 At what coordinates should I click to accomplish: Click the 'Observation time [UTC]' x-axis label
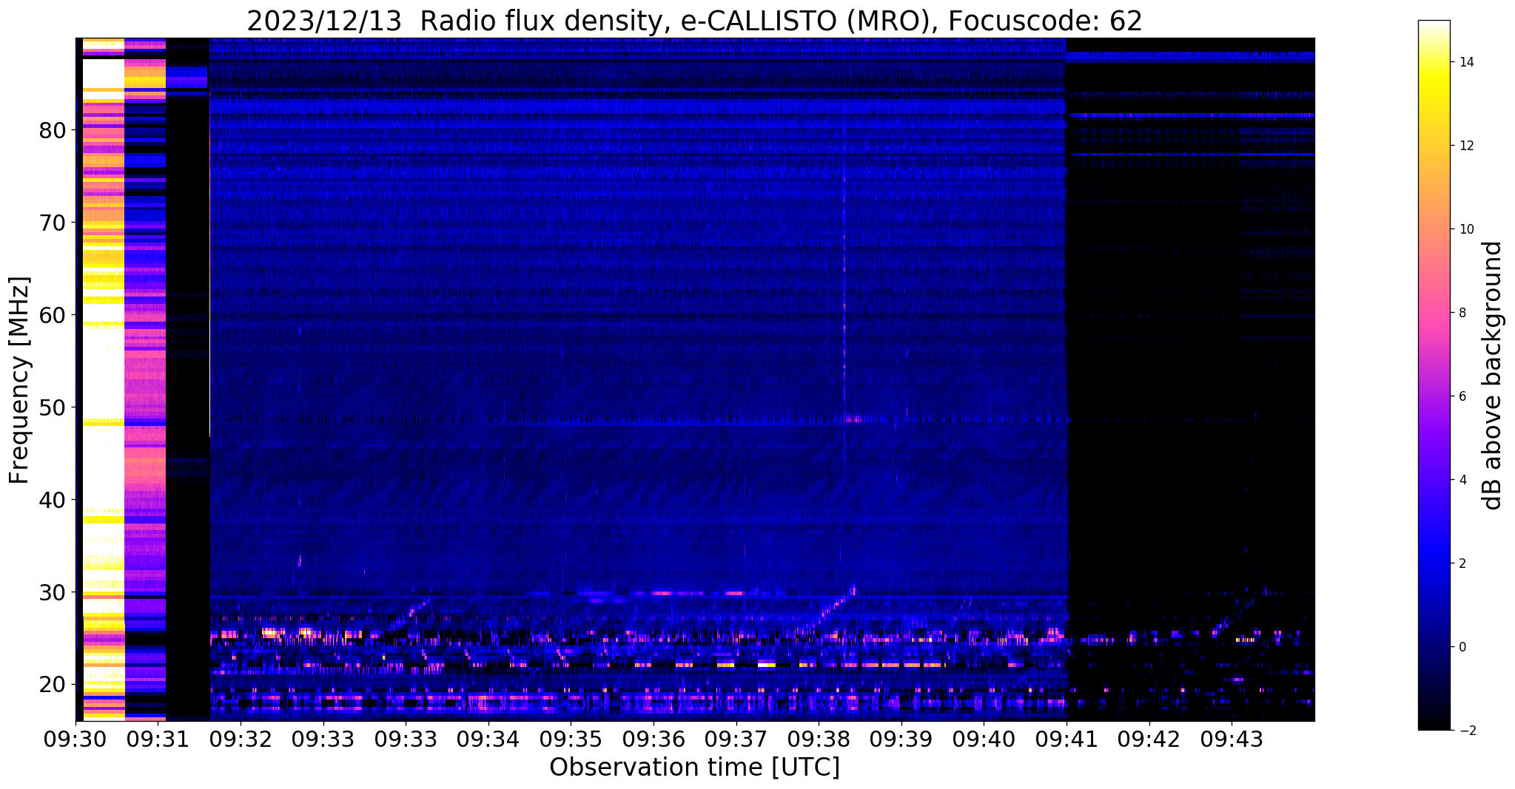[x=694, y=768]
